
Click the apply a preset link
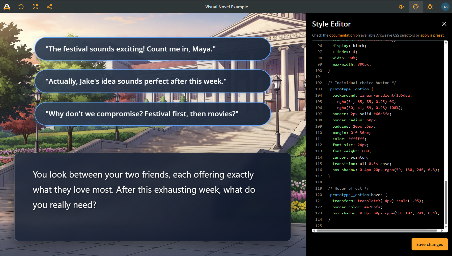pyautogui.click(x=432, y=35)
